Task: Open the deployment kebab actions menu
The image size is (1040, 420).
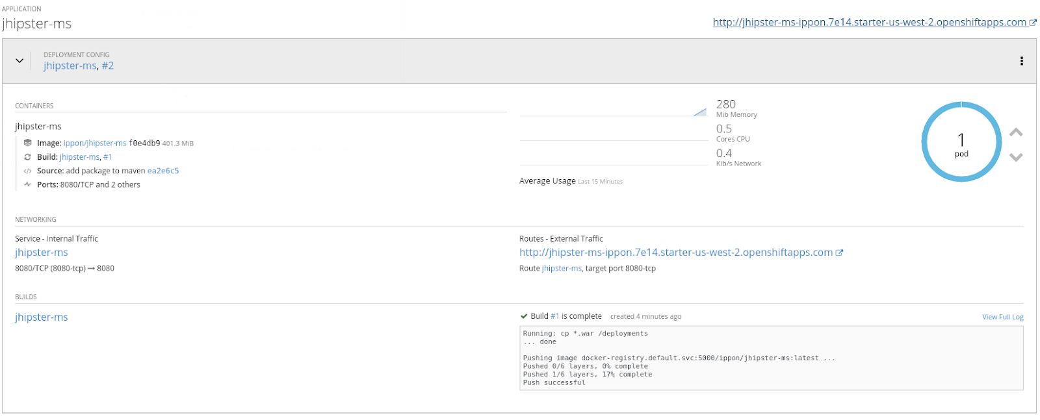Action: [x=1021, y=61]
